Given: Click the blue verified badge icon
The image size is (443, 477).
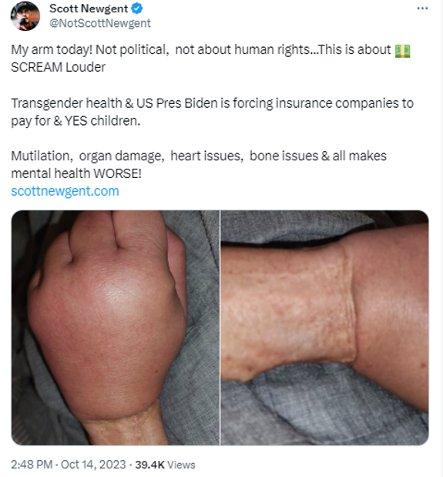Looking at the screenshot, I should (137, 8).
